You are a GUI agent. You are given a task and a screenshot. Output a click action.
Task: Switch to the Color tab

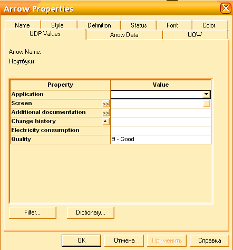(x=210, y=25)
